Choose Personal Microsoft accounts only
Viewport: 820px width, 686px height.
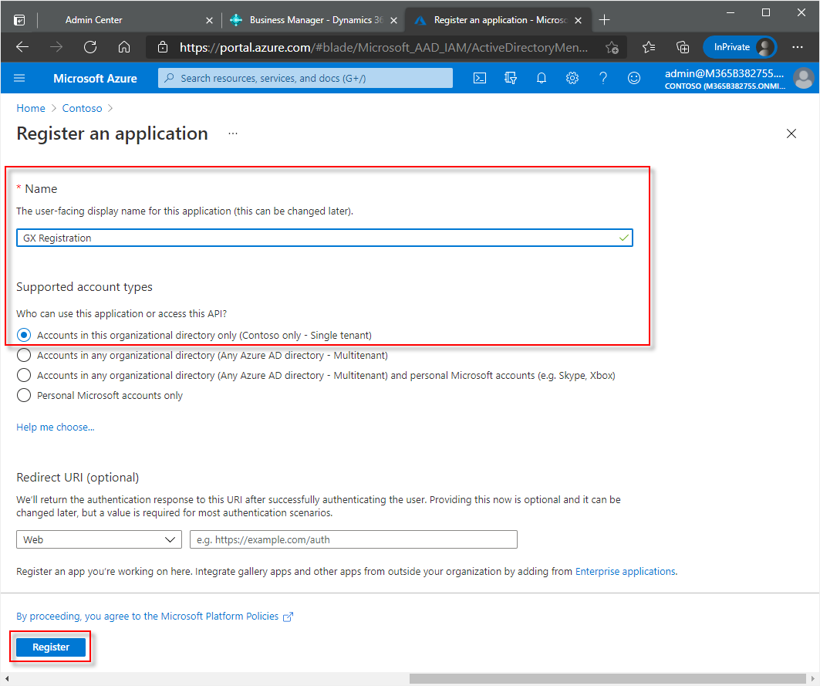24,395
